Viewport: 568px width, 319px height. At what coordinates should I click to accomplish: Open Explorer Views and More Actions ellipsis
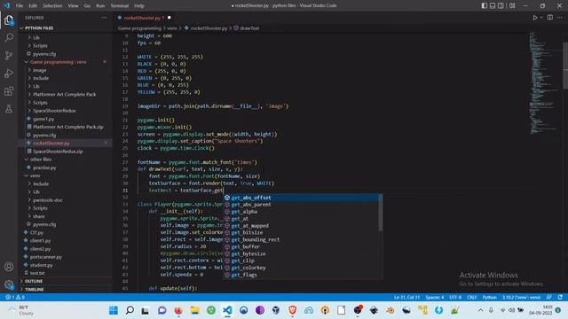point(104,18)
